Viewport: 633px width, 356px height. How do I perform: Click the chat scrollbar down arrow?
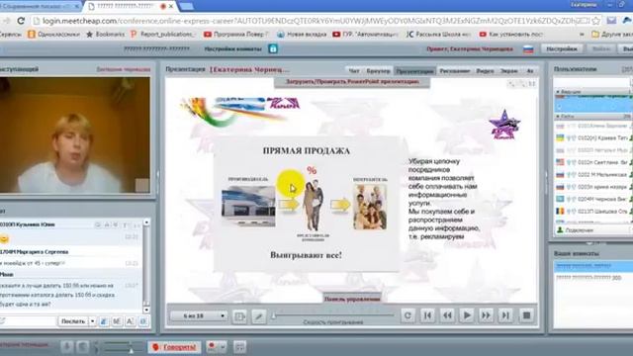[146, 310]
